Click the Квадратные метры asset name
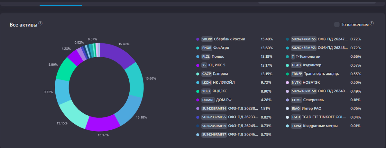This screenshot has height=148, width=386. 320,126
